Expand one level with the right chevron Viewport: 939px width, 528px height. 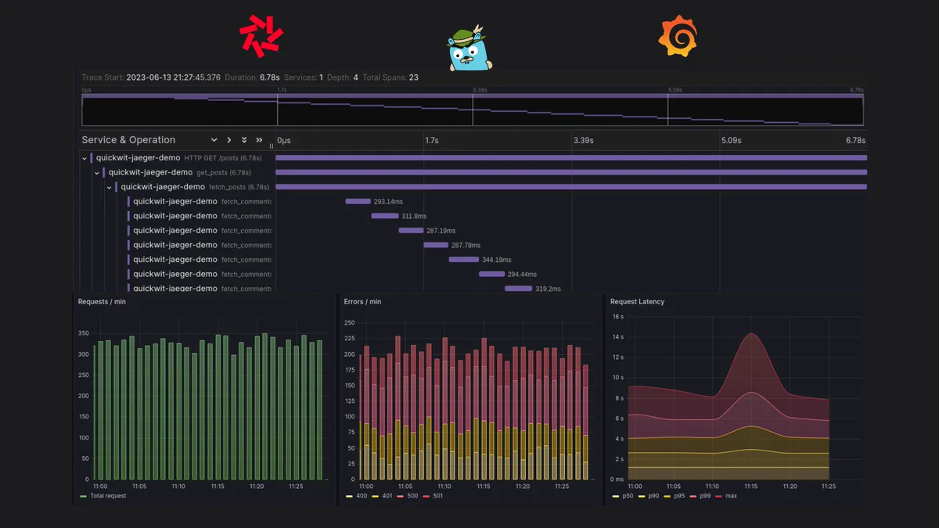tap(228, 140)
